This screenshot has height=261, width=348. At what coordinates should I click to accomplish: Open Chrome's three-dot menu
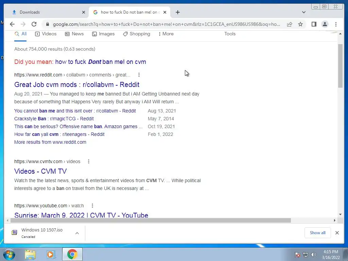click(336, 24)
